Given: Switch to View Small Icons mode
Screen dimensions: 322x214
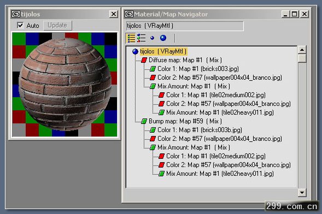Looking at the screenshot, I should point(152,38).
